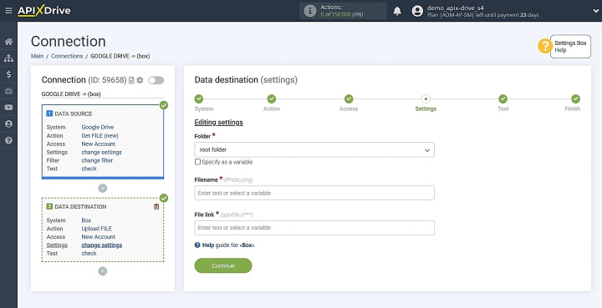Open help question icon in sidebar
The height and width of the screenshot is (308, 602).
click(x=8, y=140)
